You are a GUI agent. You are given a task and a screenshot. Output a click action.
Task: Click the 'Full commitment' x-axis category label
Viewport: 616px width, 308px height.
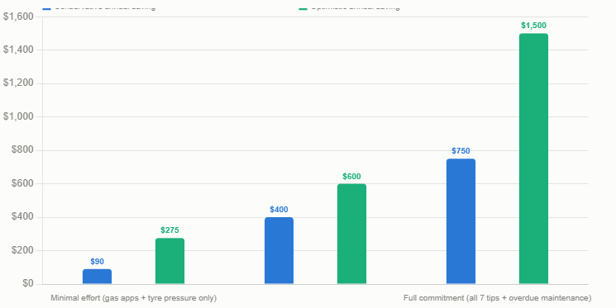click(498, 298)
